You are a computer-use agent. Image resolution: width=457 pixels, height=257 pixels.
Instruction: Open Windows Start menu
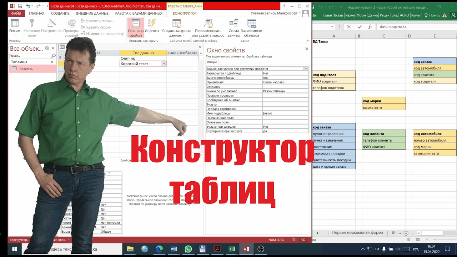click(x=15, y=249)
